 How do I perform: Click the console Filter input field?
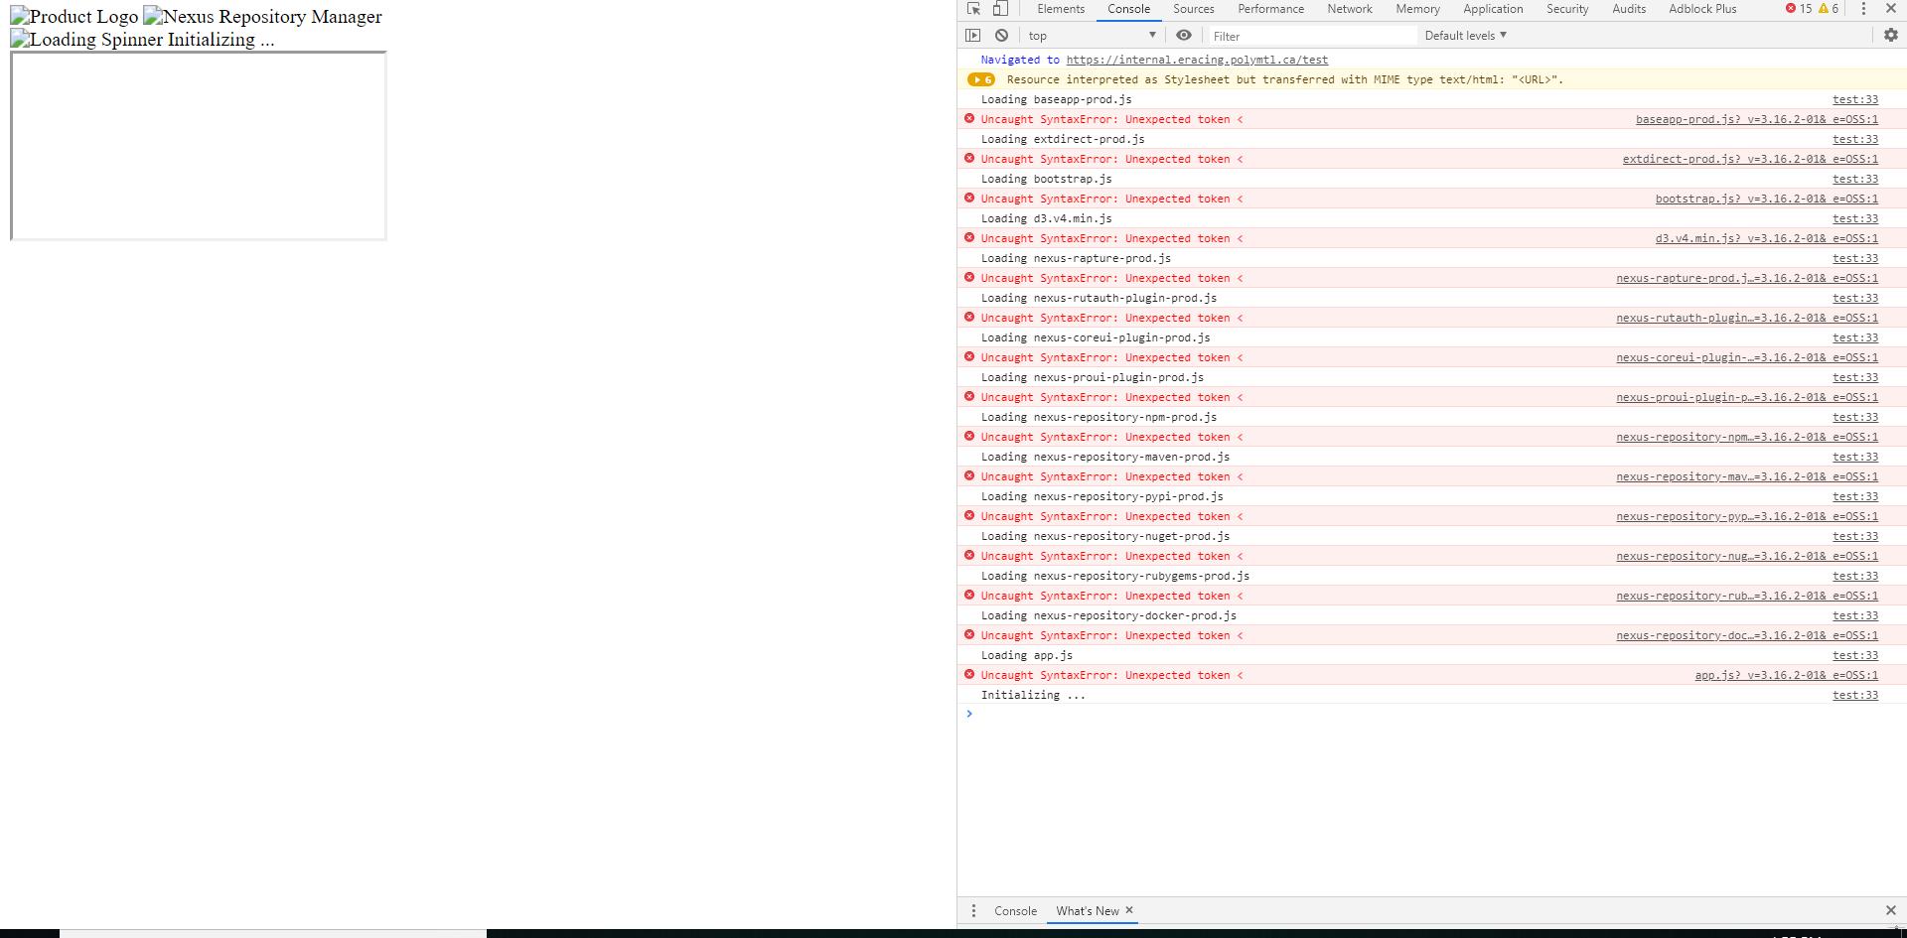tap(1311, 35)
